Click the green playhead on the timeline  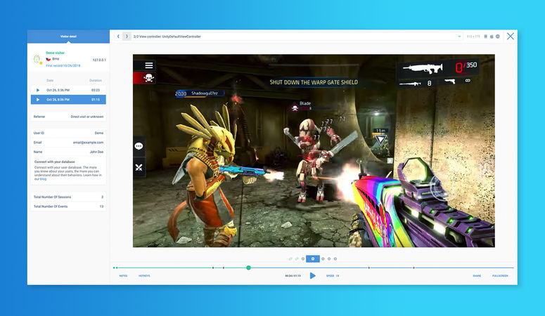(x=248, y=268)
